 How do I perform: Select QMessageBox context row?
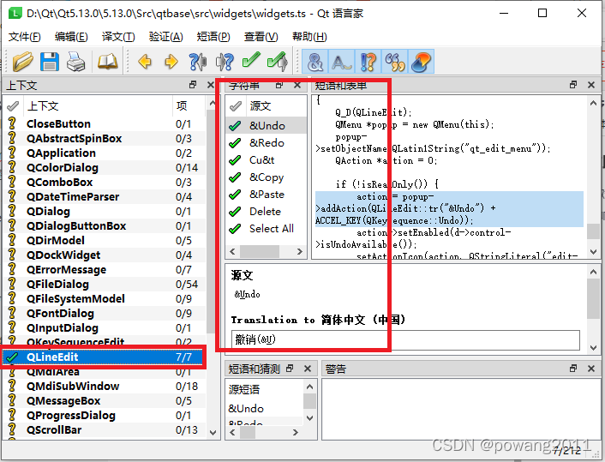(x=105, y=400)
